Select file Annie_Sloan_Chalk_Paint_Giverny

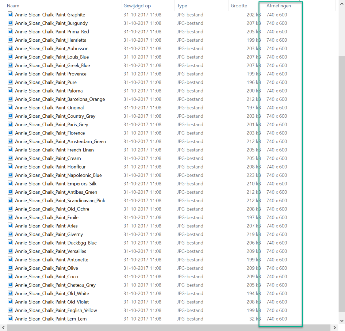pyautogui.click(x=49, y=234)
